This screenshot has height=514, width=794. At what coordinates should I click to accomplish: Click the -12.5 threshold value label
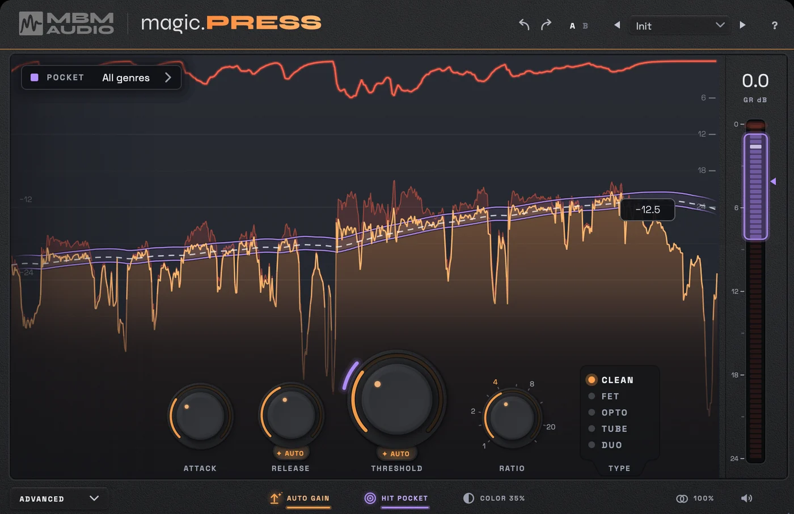(x=648, y=210)
